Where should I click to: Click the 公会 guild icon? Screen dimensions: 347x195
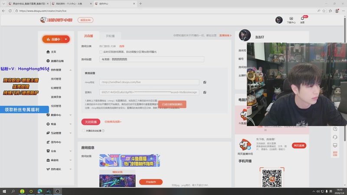click(x=48, y=151)
